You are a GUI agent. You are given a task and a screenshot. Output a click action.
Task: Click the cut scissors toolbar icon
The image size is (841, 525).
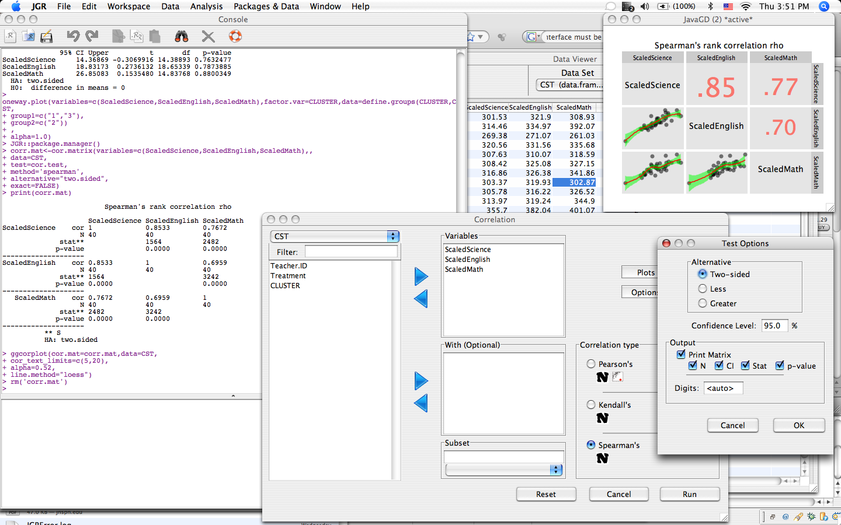tap(119, 36)
